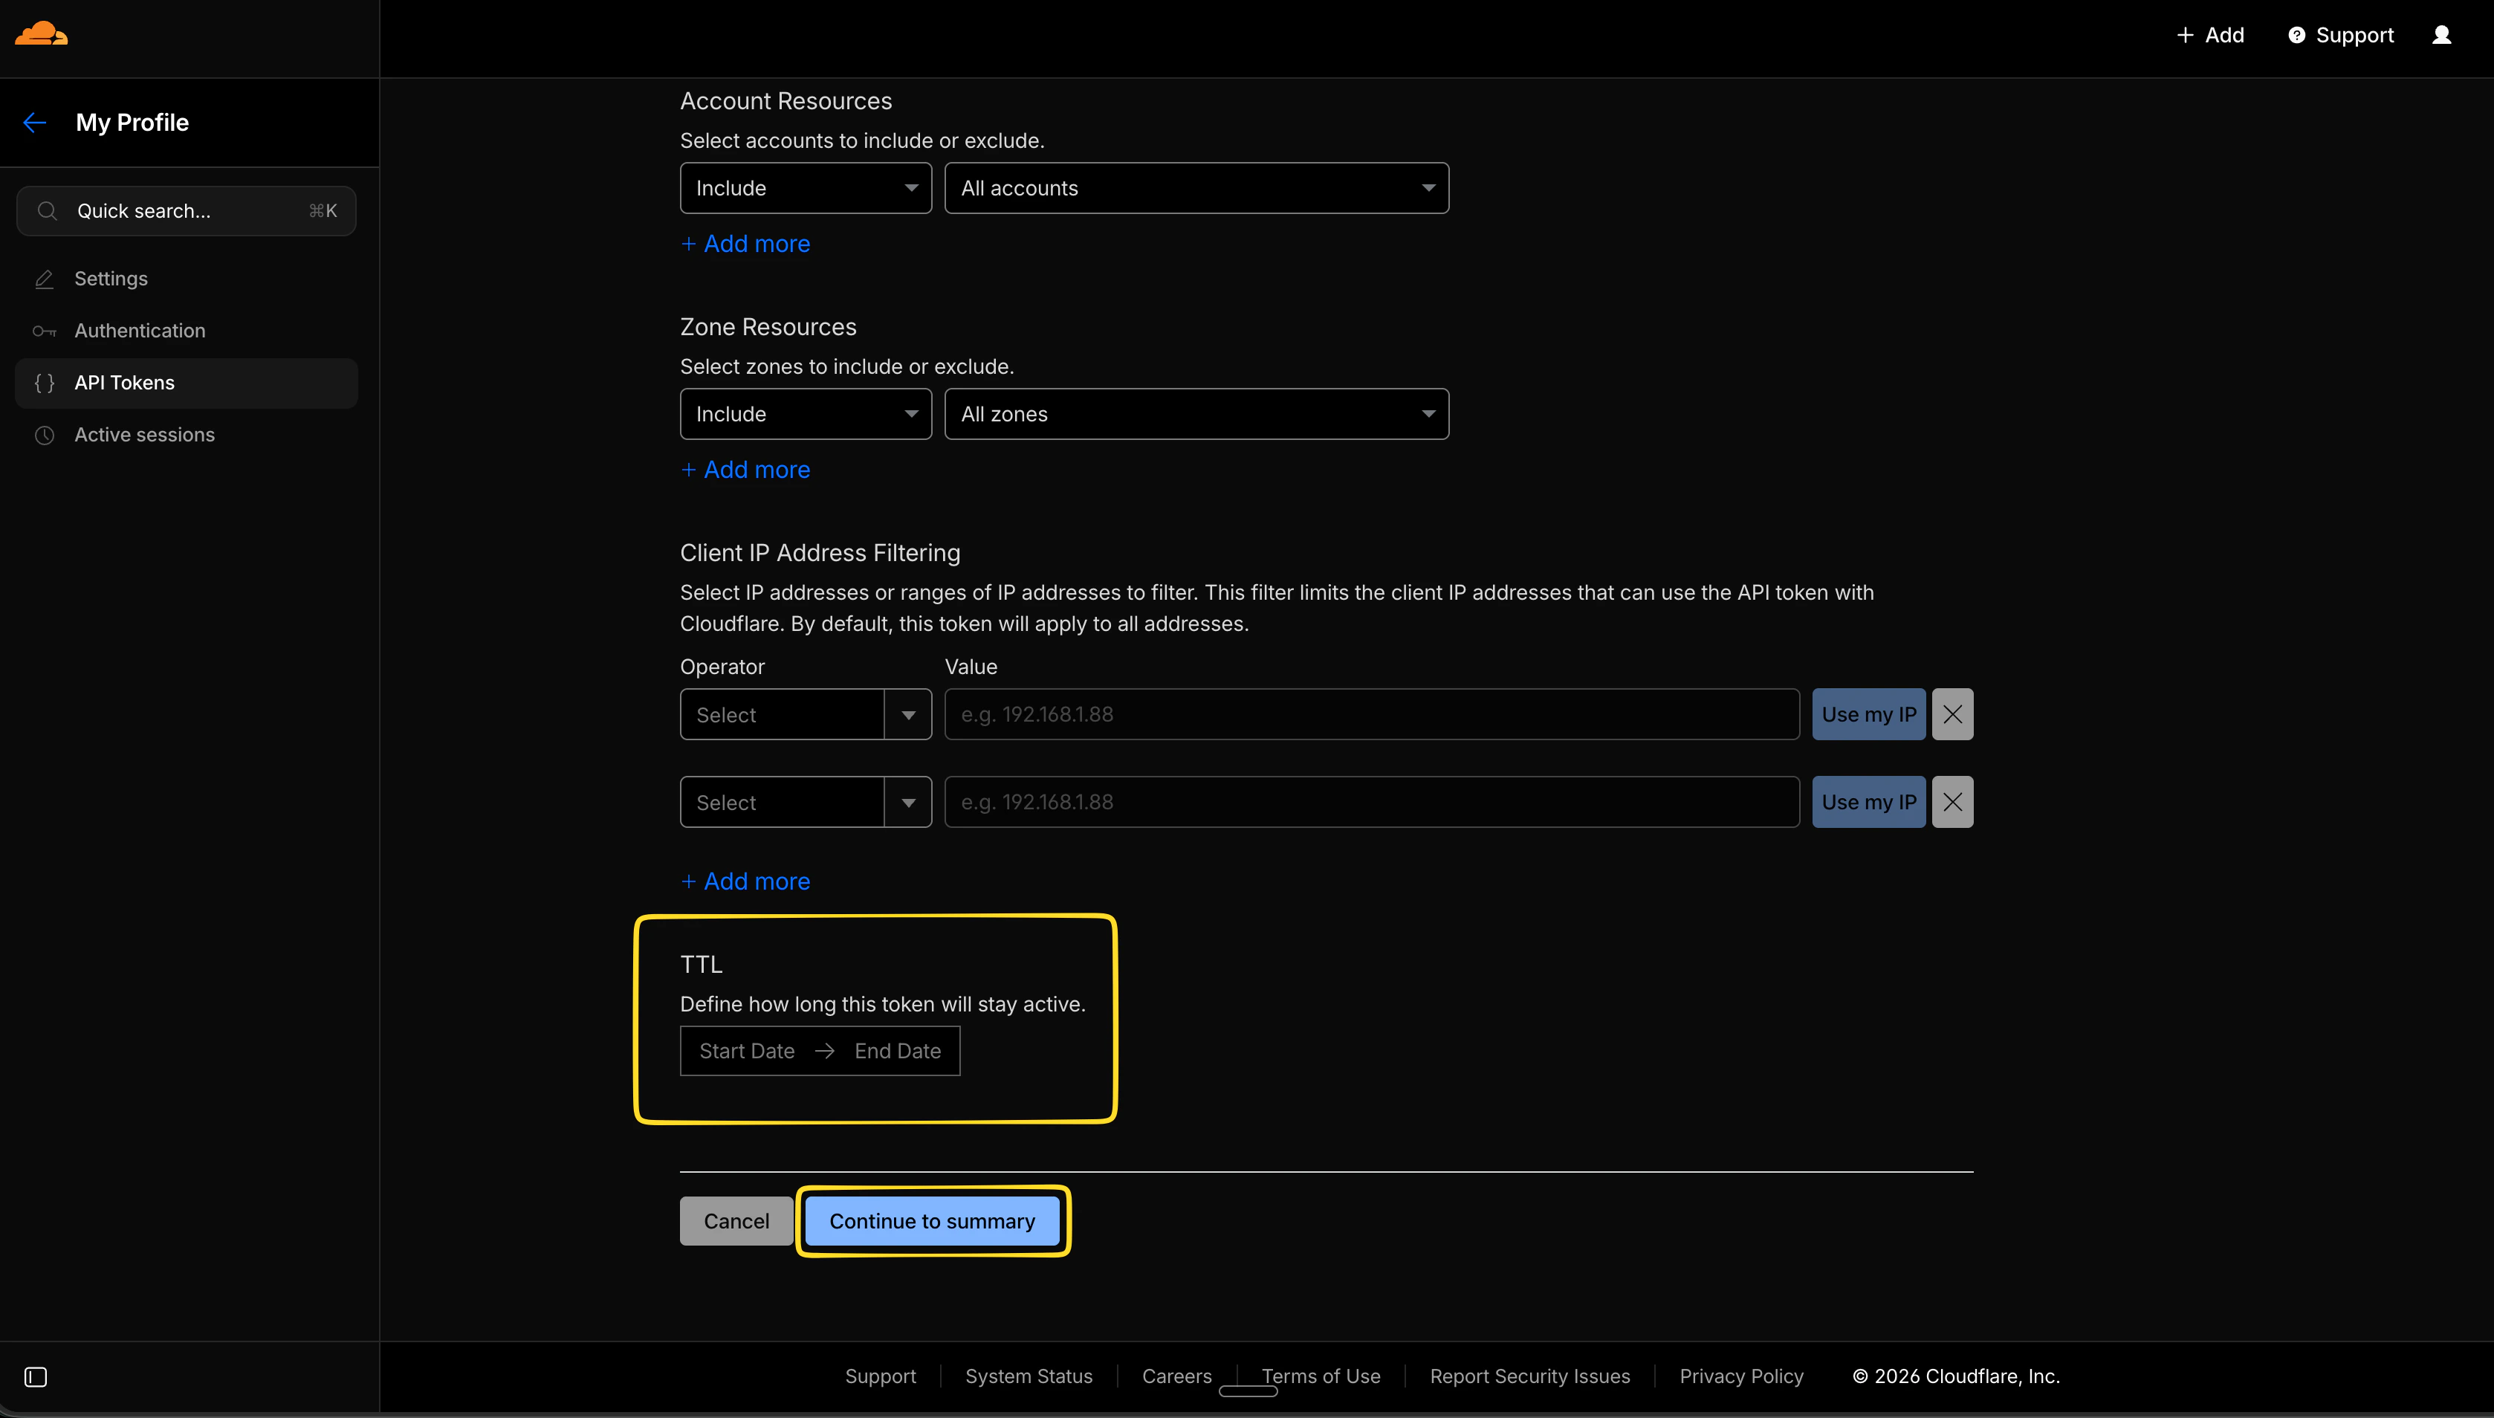
Task: Open the user profile icon top right
Action: point(2443,34)
